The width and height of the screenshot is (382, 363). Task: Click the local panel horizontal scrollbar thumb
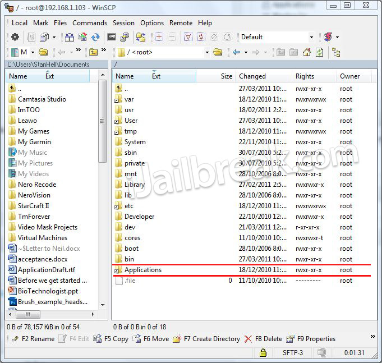pos(28,314)
